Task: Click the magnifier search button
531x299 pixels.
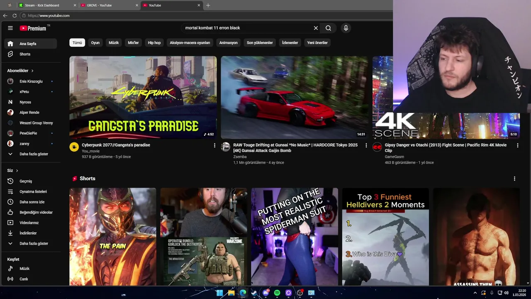Action: pyautogui.click(x=328, y=28)
